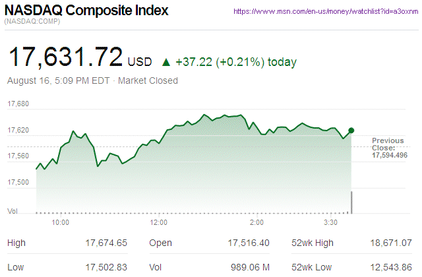Click the tall volume bar at chart end
422x277 pixels.
pyautogui.click(x=351, y=202)
